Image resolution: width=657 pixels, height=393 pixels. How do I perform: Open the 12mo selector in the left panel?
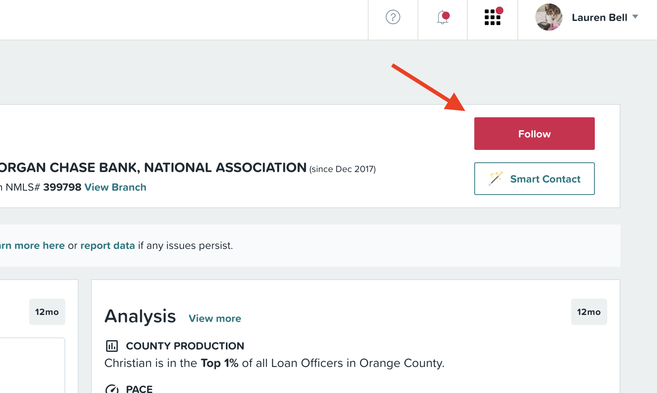pos(47,312)
